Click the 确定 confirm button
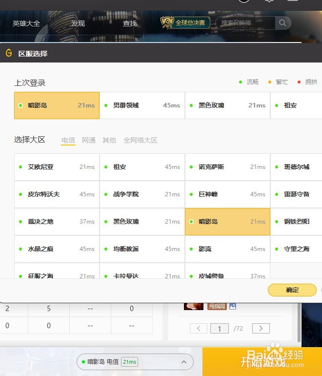This screenshot has height=376, width=322. tap(292, 290)
